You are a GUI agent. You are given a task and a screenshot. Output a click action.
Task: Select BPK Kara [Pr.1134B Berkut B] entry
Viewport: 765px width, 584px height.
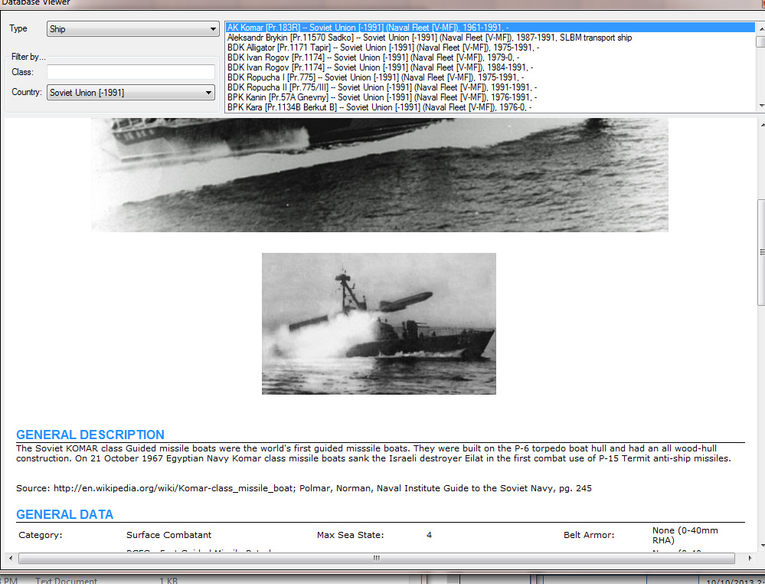click(x=490, y=107)
